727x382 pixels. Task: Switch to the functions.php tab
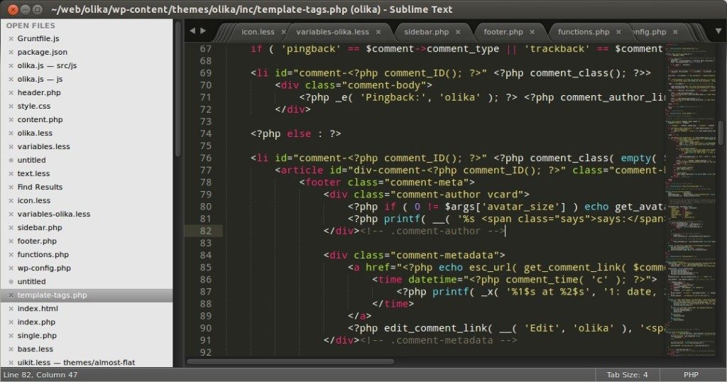point(584,32)
